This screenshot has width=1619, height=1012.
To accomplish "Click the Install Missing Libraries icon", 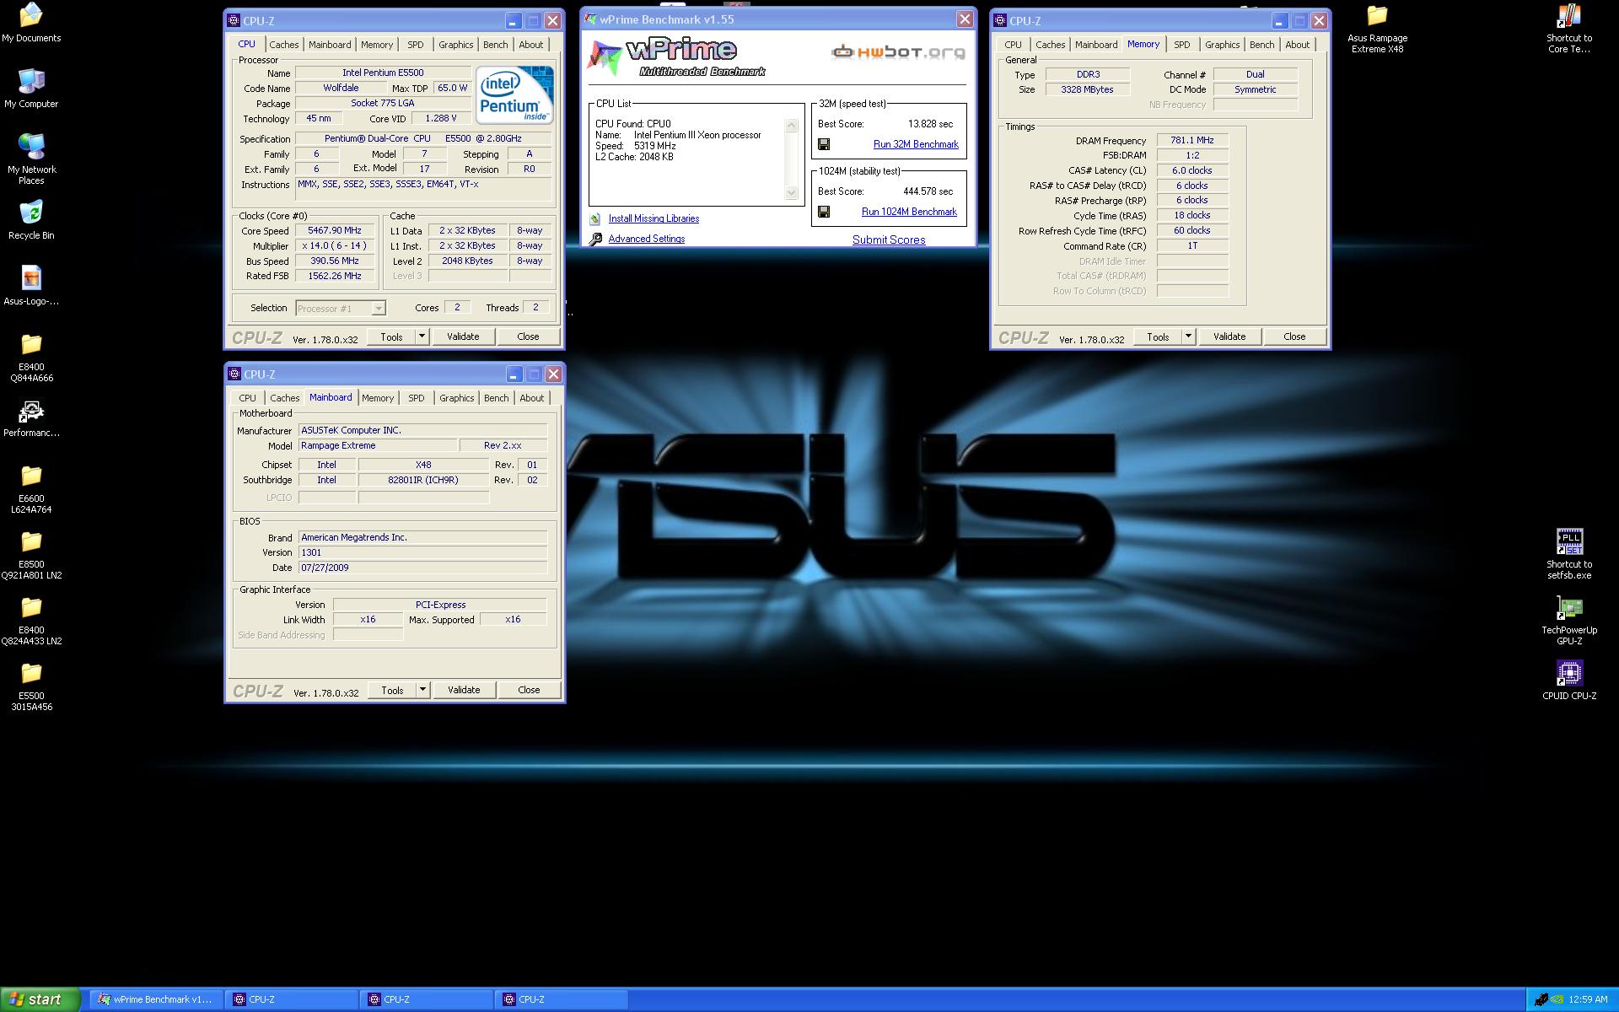I will (x=595, y=218).
